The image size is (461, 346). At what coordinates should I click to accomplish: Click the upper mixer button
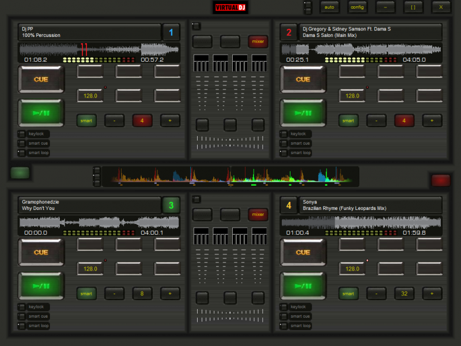pyautogui.click(x=258, y=42)
